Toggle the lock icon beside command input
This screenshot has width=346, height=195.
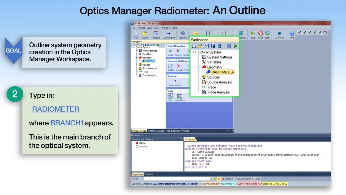click(219, 179)
